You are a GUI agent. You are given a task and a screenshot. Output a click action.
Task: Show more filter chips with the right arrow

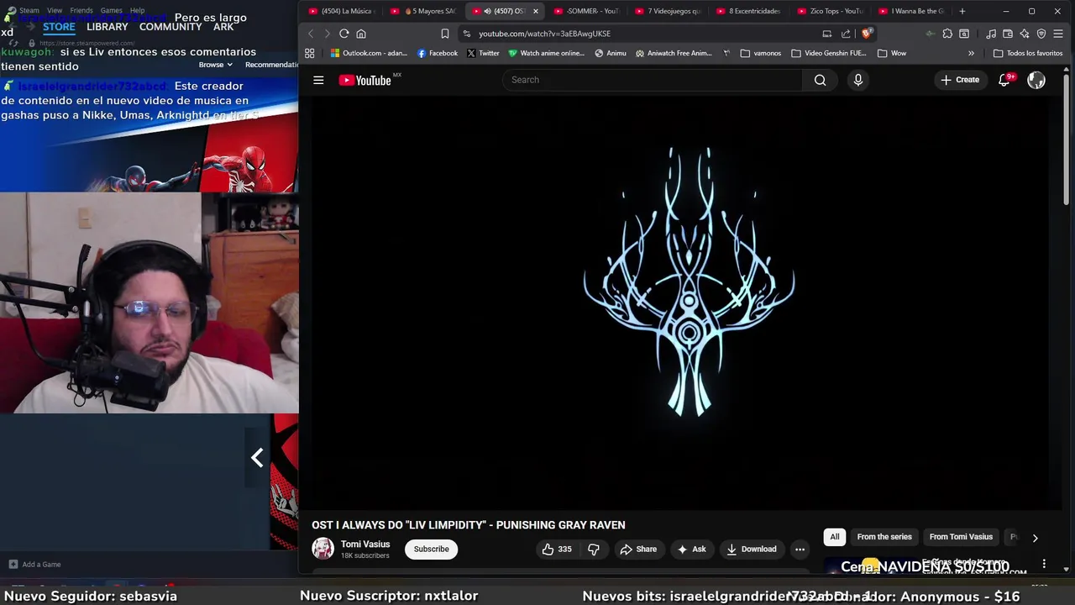(x=1035, y=538)
